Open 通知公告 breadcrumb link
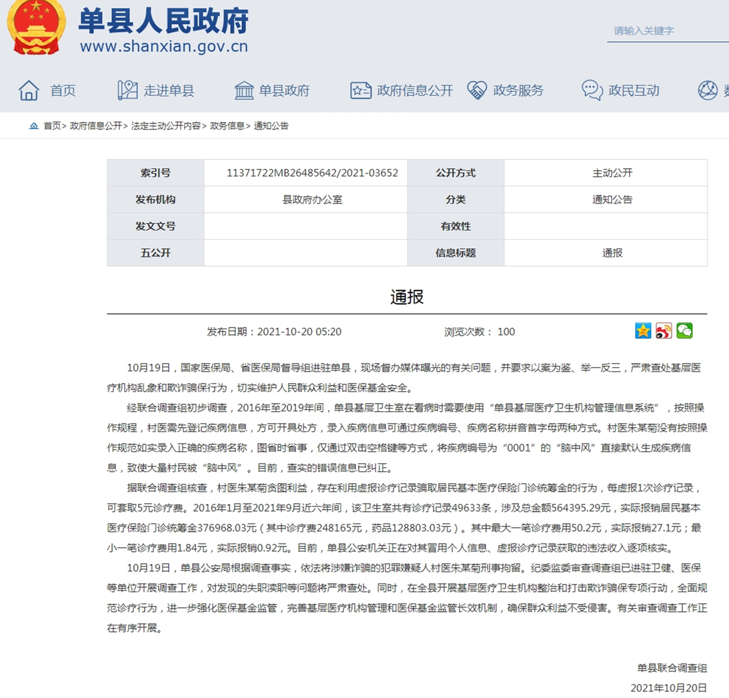Image resolution: width=729 pixels, height=698 pixels. [x=271, y=126]
